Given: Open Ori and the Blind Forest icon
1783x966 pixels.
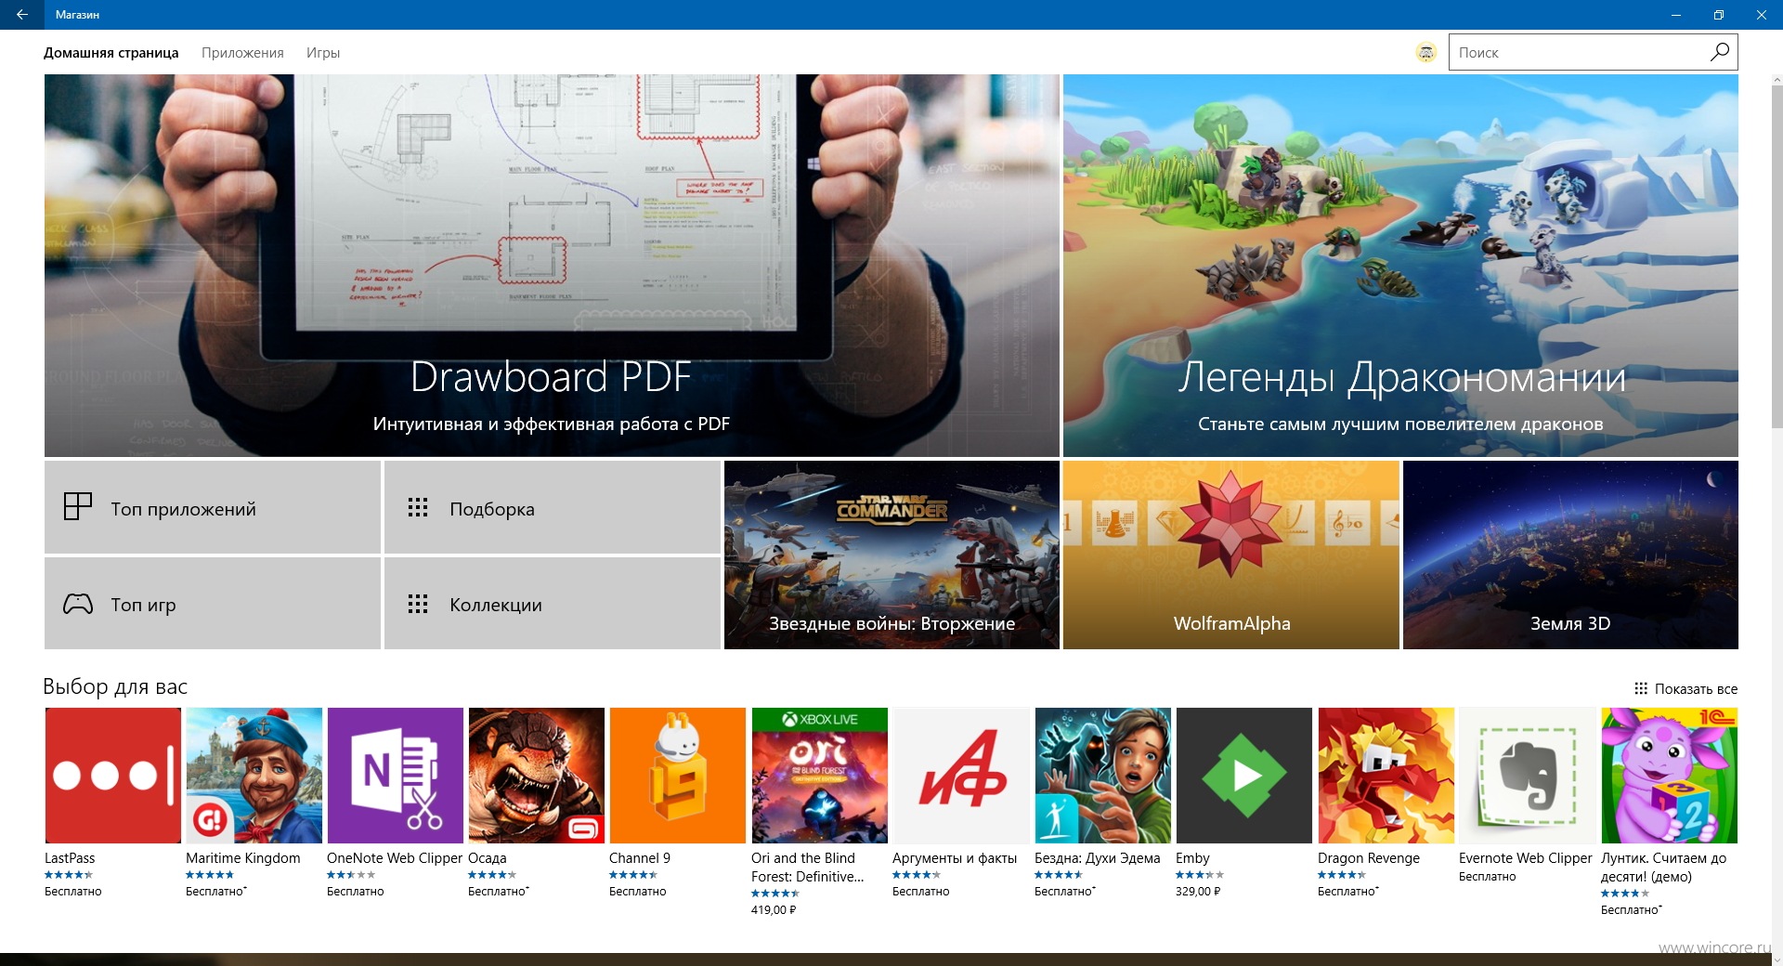Looking at the screenshot, I should (819, 776).
